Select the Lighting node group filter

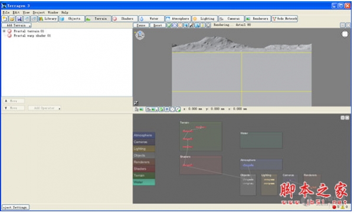click(144, 149)
